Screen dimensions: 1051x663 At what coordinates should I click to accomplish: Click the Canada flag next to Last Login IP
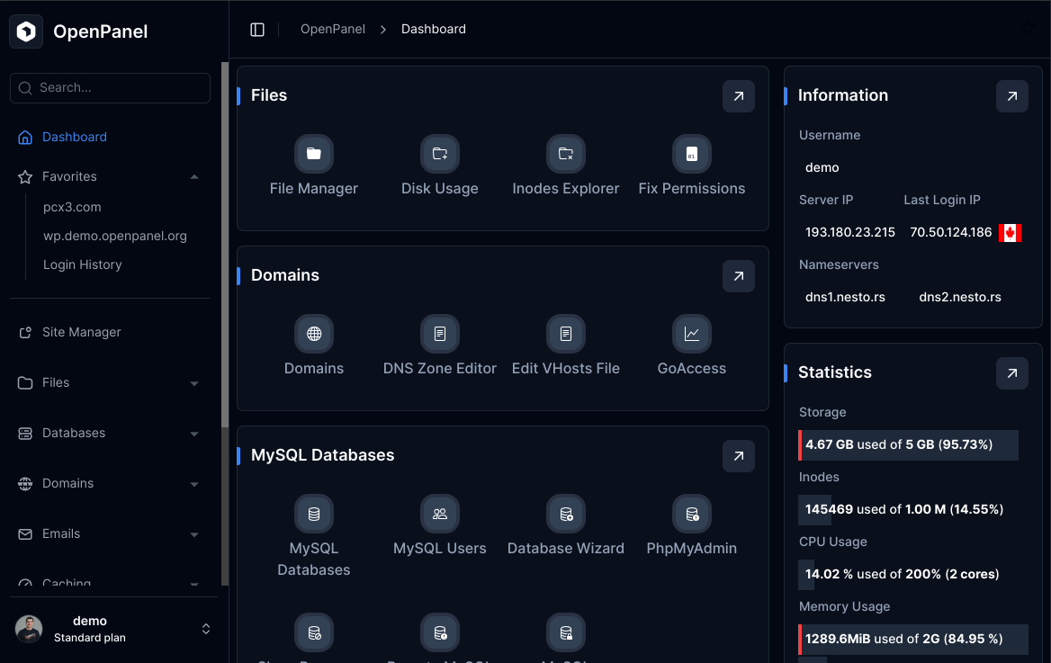pyautogui.click(x=1010, y=233)
